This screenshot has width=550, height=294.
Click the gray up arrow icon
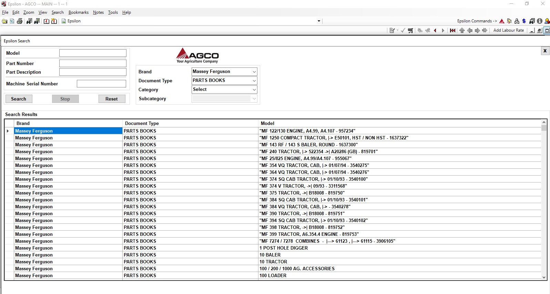(462, 30)
